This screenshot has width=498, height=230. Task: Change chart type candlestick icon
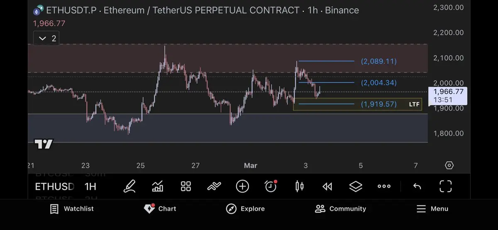point(299,186)
